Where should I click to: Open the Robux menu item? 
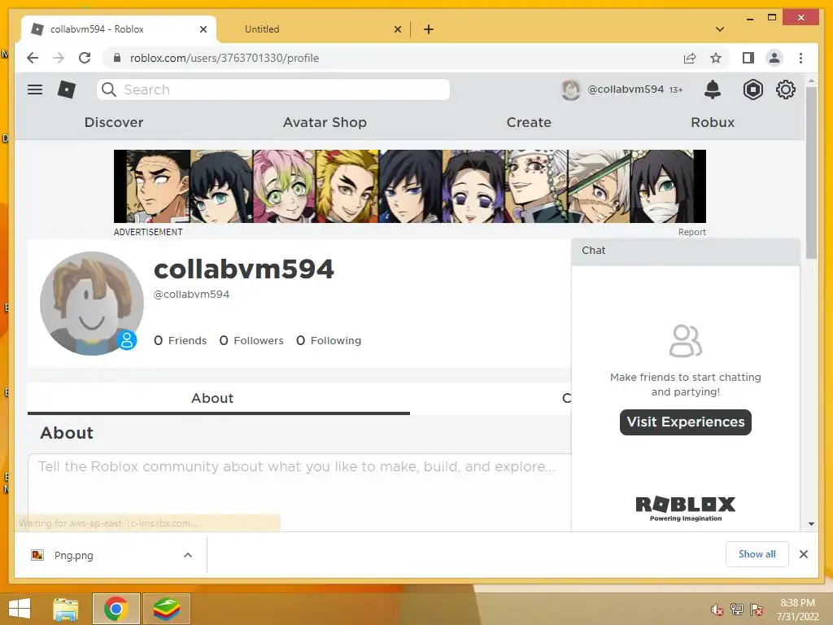(713, 122)
